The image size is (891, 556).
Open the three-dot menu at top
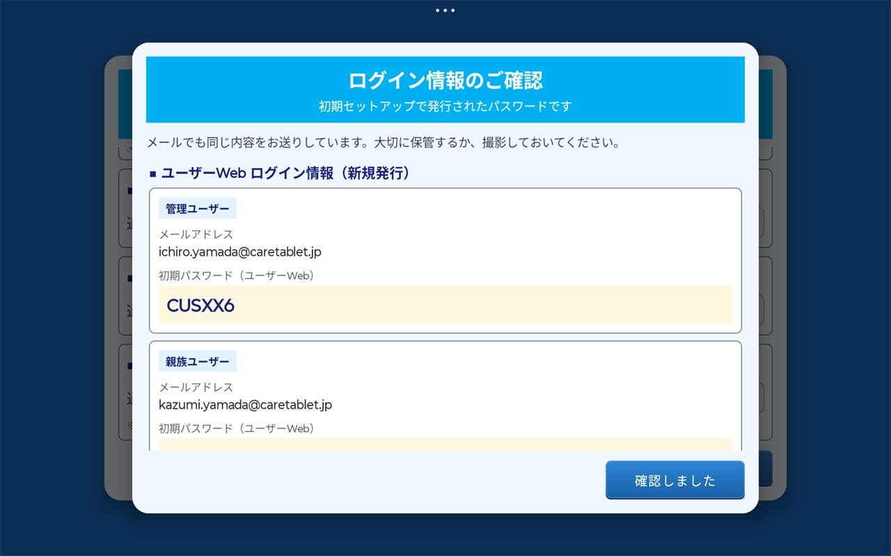tap(445, 10)
